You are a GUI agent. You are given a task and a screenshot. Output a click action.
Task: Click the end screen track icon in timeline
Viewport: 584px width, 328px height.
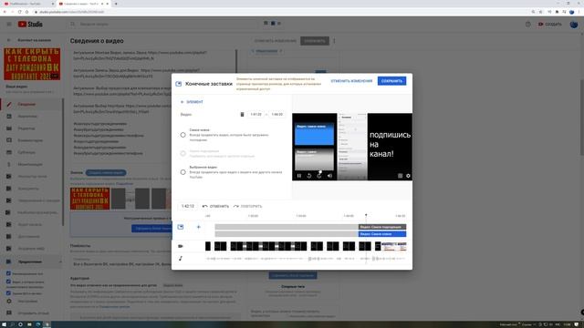[x=181, y=227]
